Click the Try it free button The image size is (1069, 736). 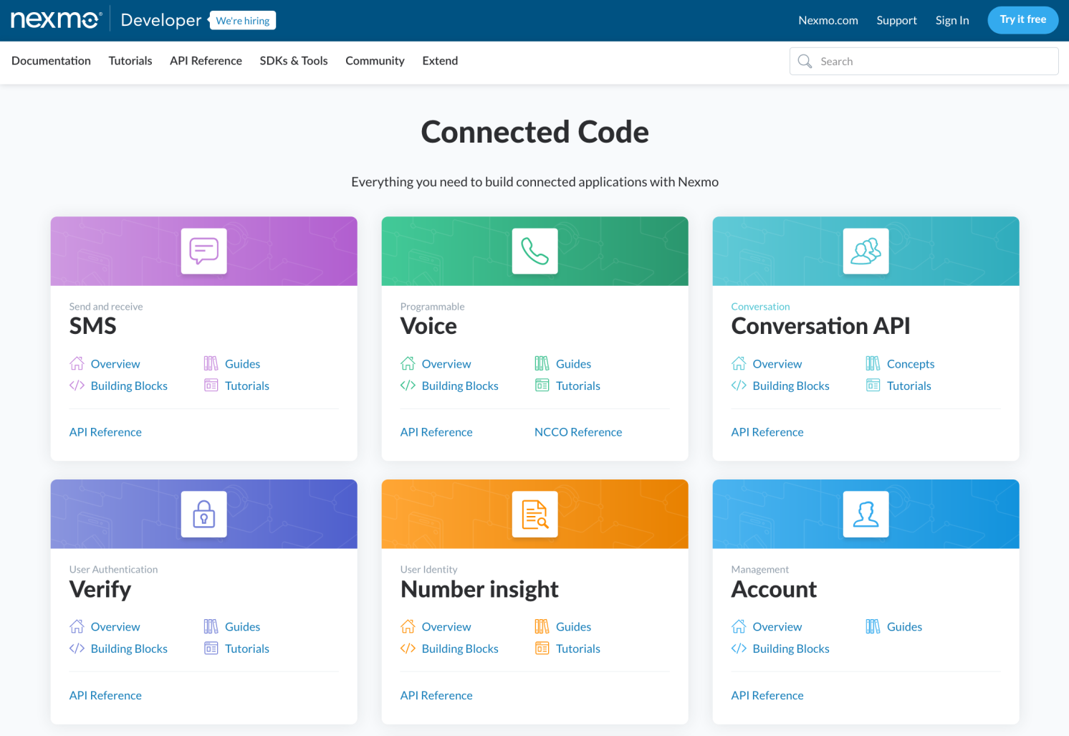click(x=1023, y=20)
